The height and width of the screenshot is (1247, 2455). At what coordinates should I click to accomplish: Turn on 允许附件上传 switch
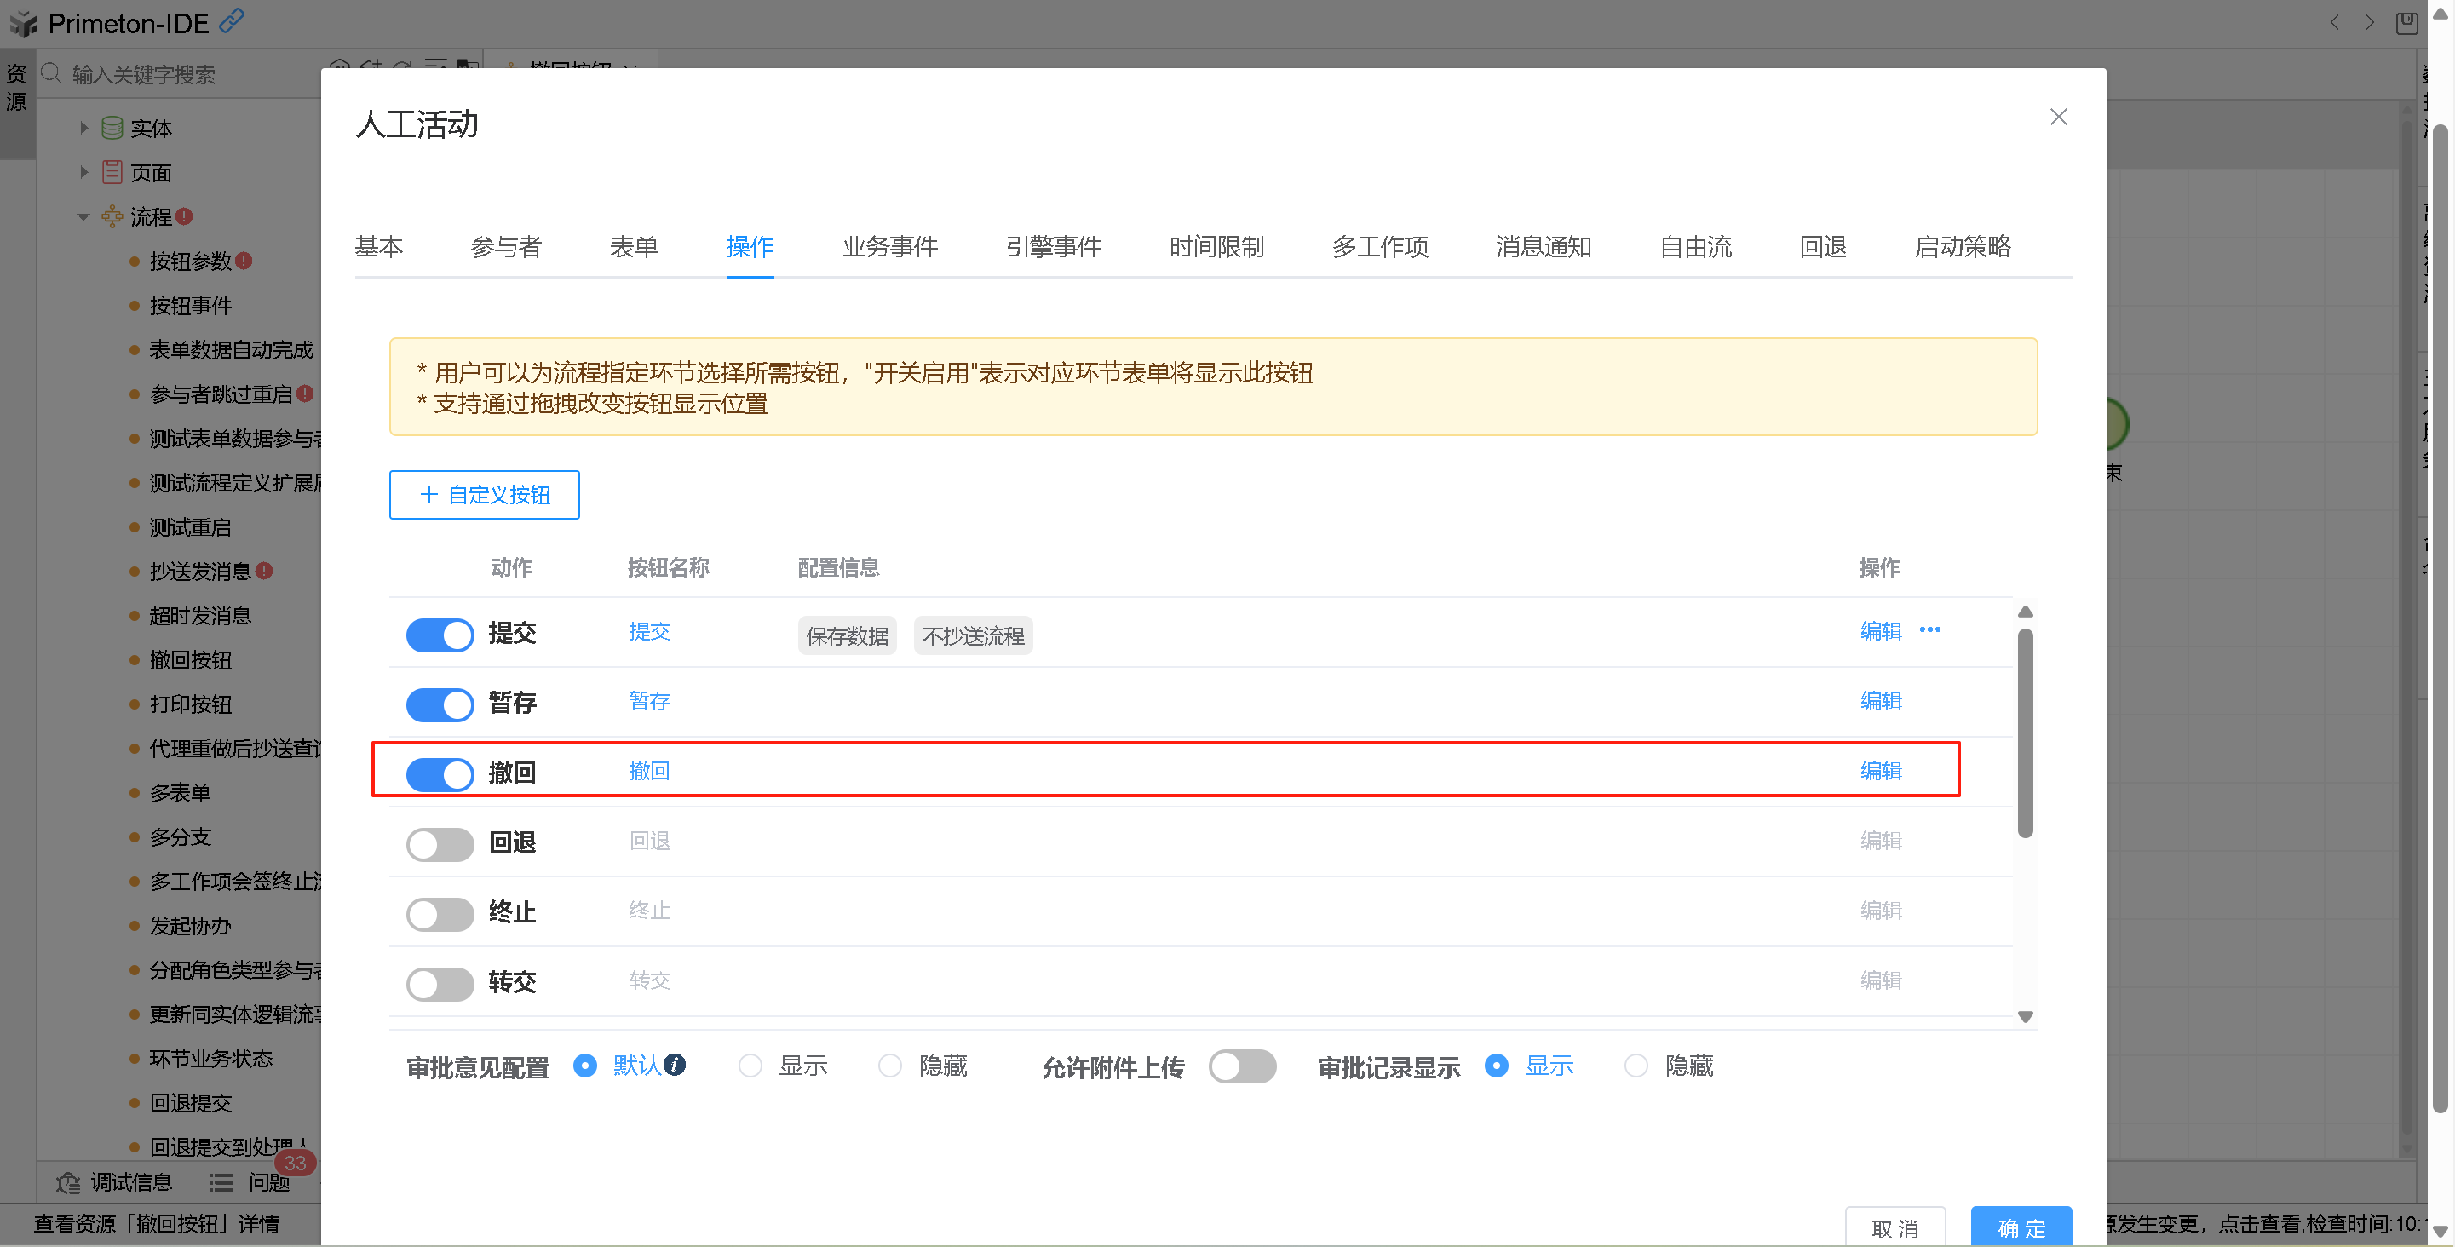coord(1241,1066)
